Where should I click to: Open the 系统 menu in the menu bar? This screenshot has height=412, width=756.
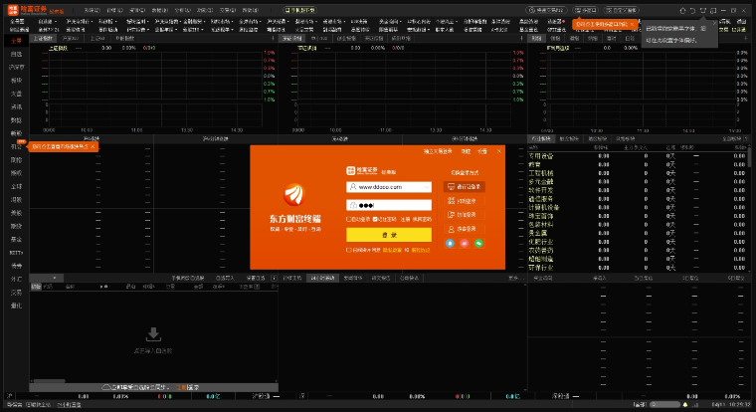(92, 10)
